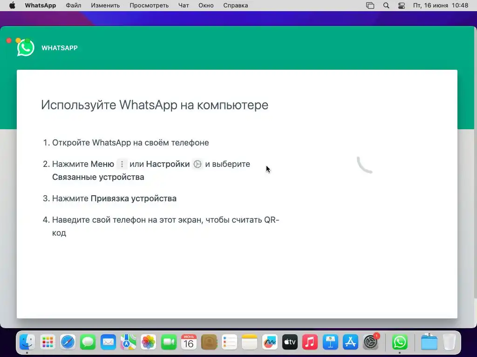Open System Settings from the Dock
Image resolution: width=477 pixels, height=357 pixels.
[370, 343]
